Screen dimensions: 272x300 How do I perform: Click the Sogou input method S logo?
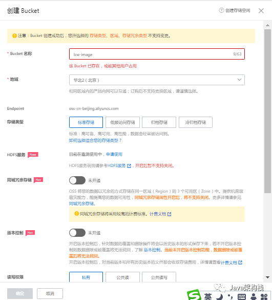click(194, 295)
